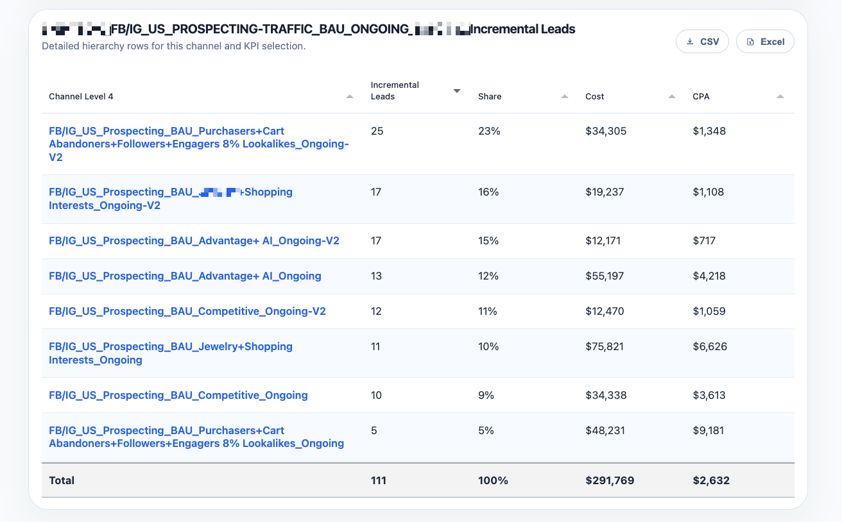Open the Shopping Interests_Ongoing-V2 link
This screenshot has width=842, height=522.
tap(171, 199)
